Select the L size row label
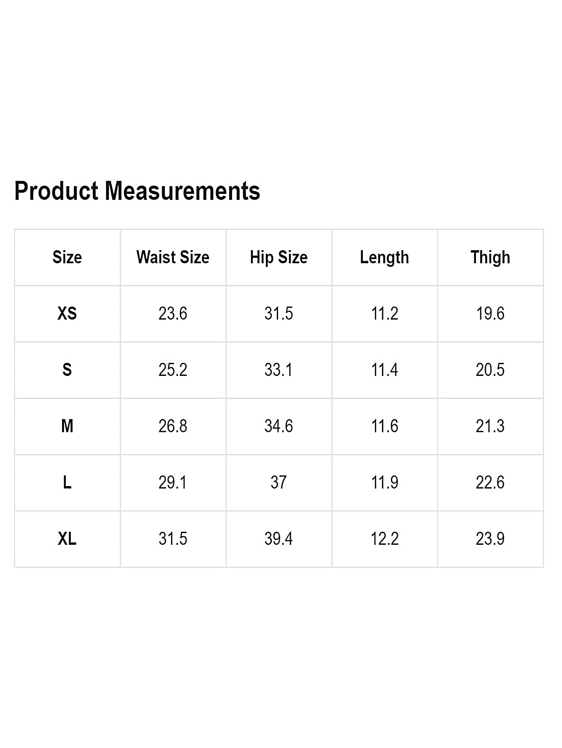 [x=67, y=482]
